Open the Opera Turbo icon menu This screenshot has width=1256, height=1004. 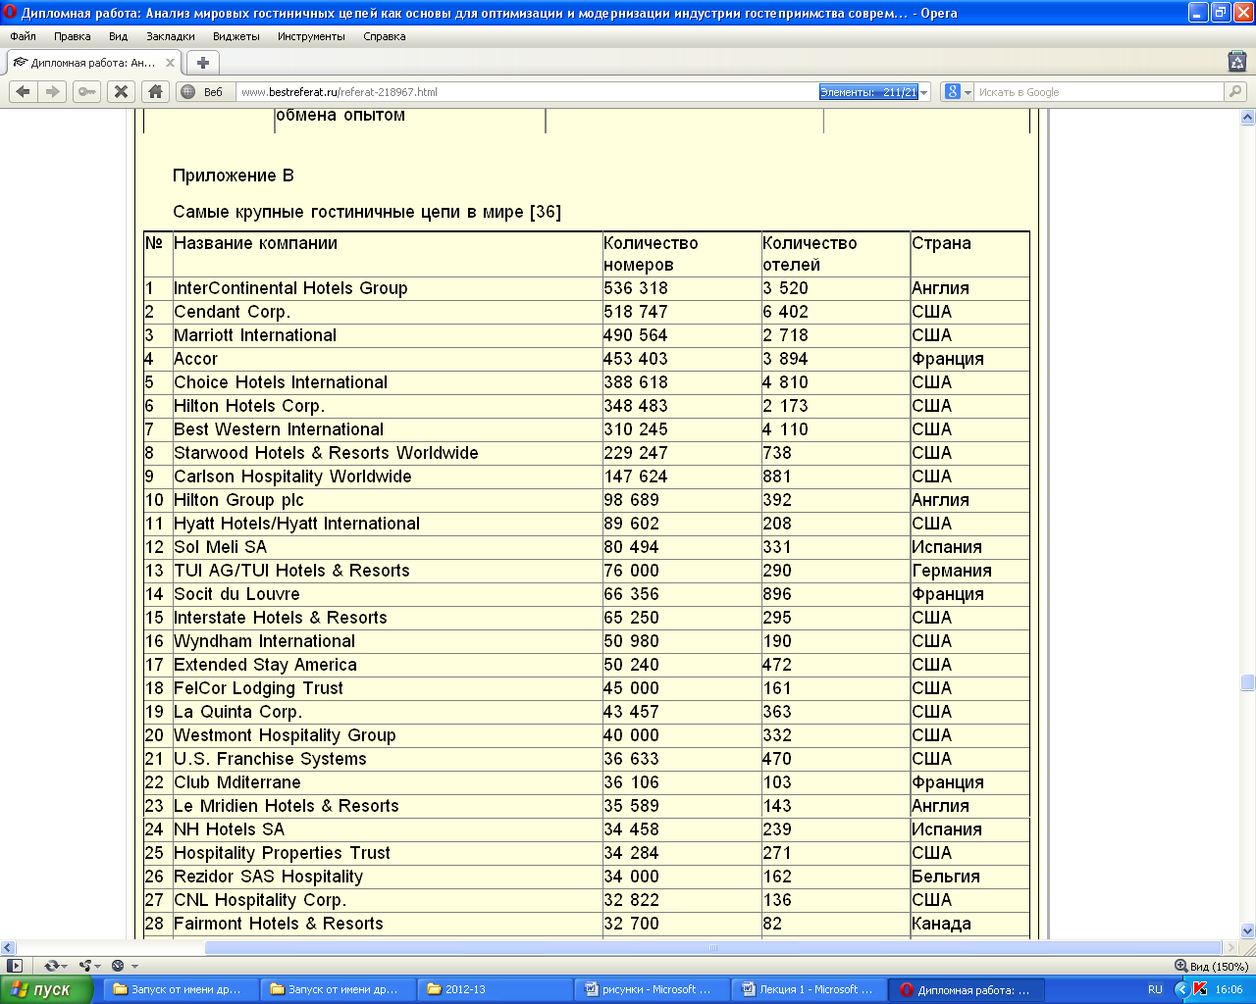(x=122, y=966)
